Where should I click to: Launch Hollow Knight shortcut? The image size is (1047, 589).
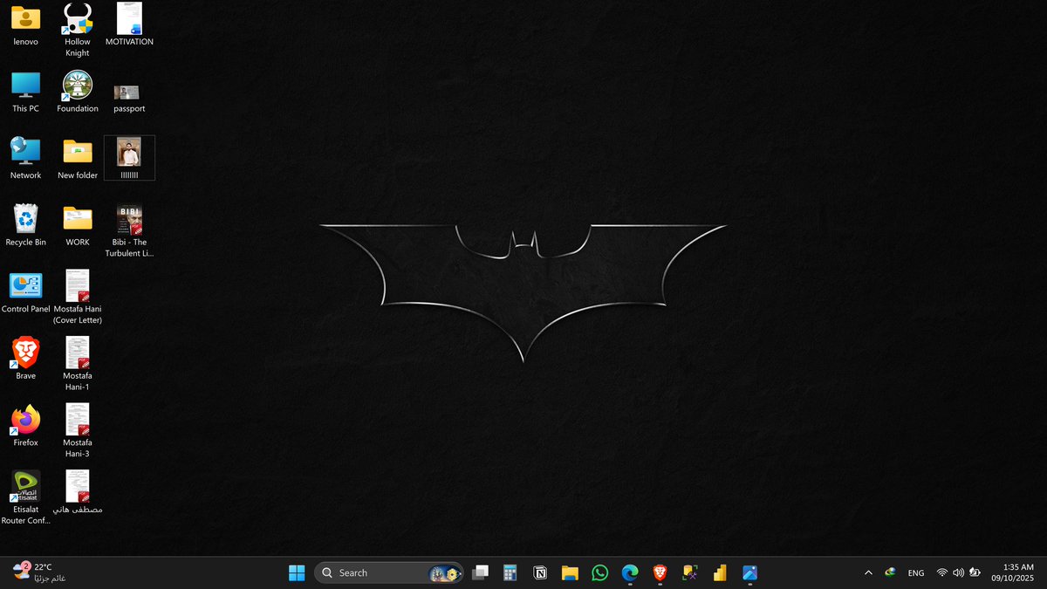coord(78,30)
